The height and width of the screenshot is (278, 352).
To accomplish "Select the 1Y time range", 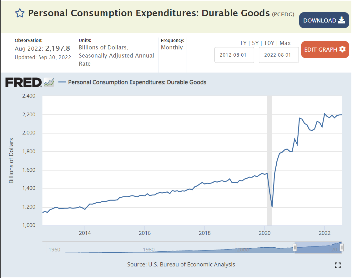I will (x=243, y=43).
